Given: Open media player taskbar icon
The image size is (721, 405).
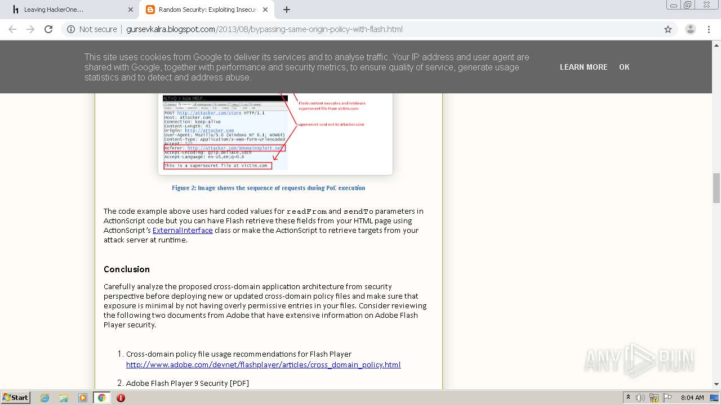Looking at the screenshot, I should (x=83, y=398).
